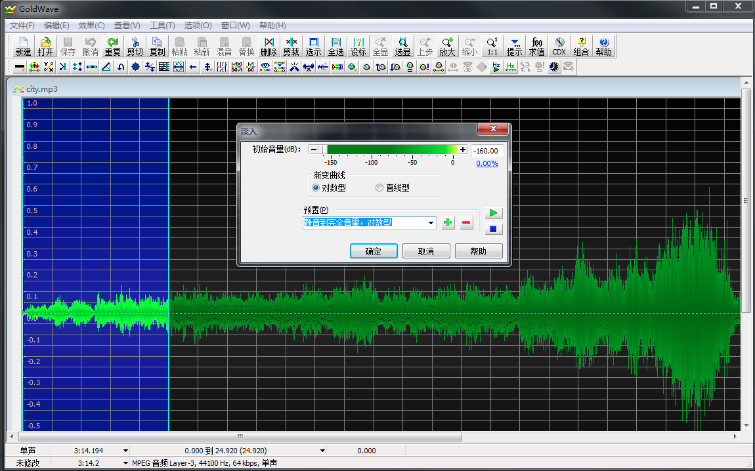The image size is (755, 471).
Task: Open the selection range dropdown in status bar
Action: pyautogui.click(x=322, y=451)
